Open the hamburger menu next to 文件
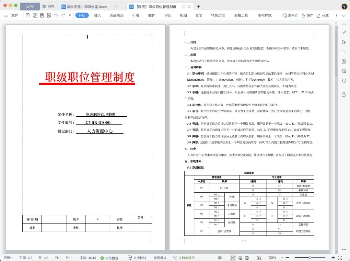 pos(6,16)
